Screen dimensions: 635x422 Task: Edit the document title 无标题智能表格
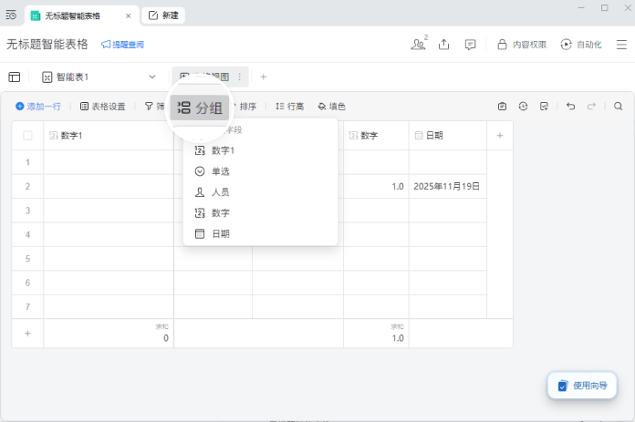(47, 44)
